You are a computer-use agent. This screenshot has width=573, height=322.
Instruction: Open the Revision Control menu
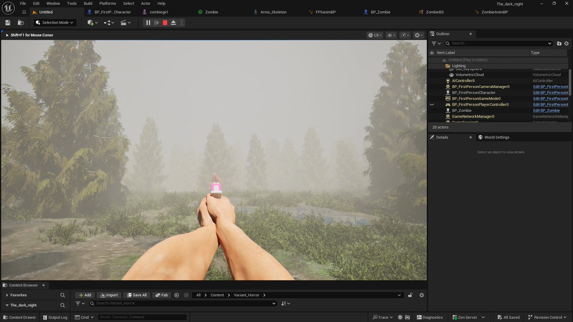[x=548, y=317]
